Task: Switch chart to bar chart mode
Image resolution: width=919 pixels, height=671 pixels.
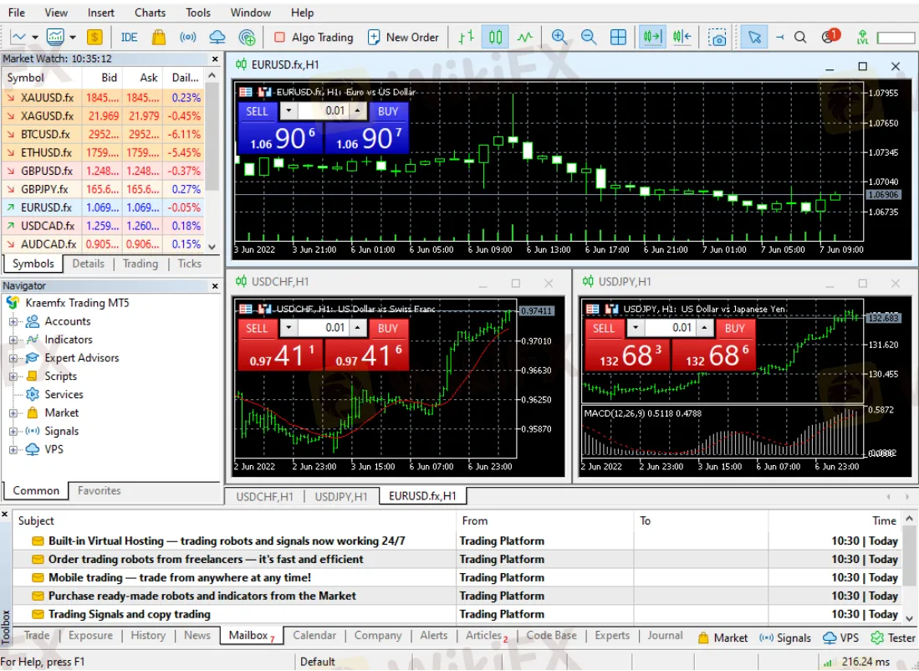Action: pos(466,37)
